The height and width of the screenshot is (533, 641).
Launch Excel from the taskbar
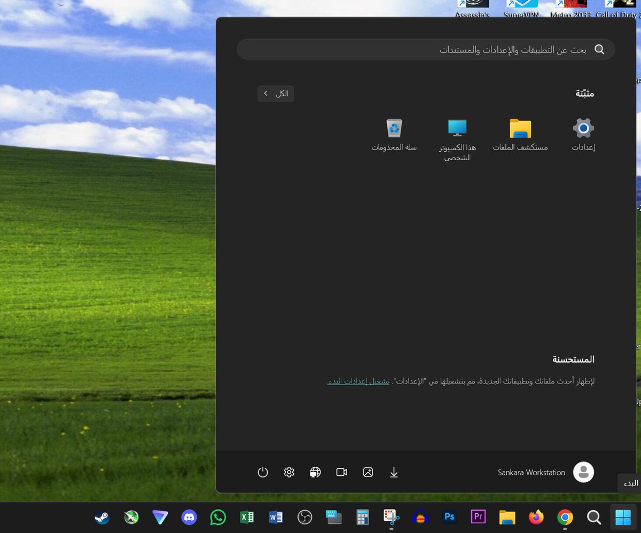click(x=247, y=517)
